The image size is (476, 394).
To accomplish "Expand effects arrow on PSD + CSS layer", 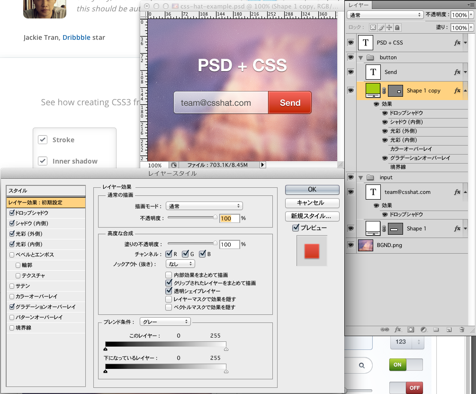I will tap(466, 43).
